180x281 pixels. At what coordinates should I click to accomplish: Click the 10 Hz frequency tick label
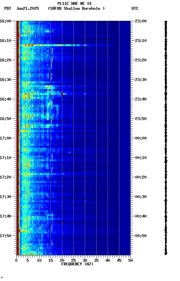(x=39, y=261)
